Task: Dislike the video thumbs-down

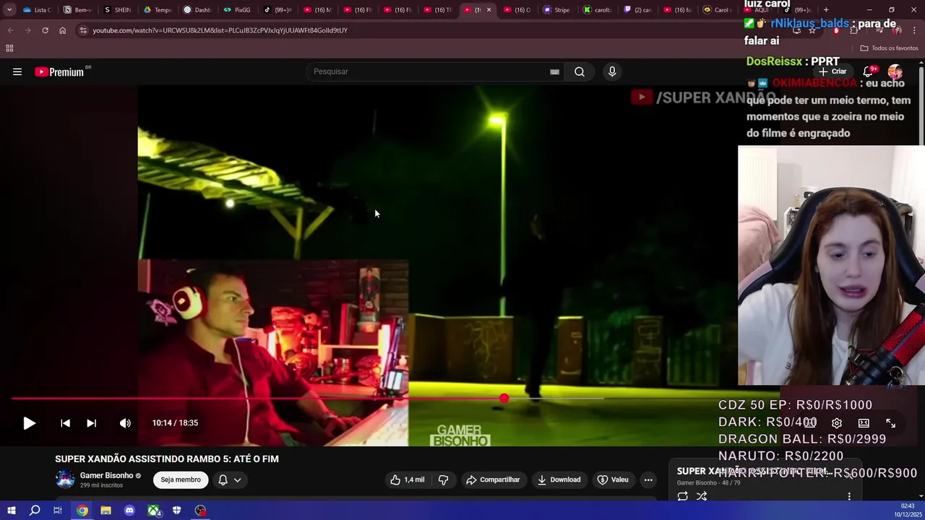Action: pyautogui.click(x=443, y=480)
